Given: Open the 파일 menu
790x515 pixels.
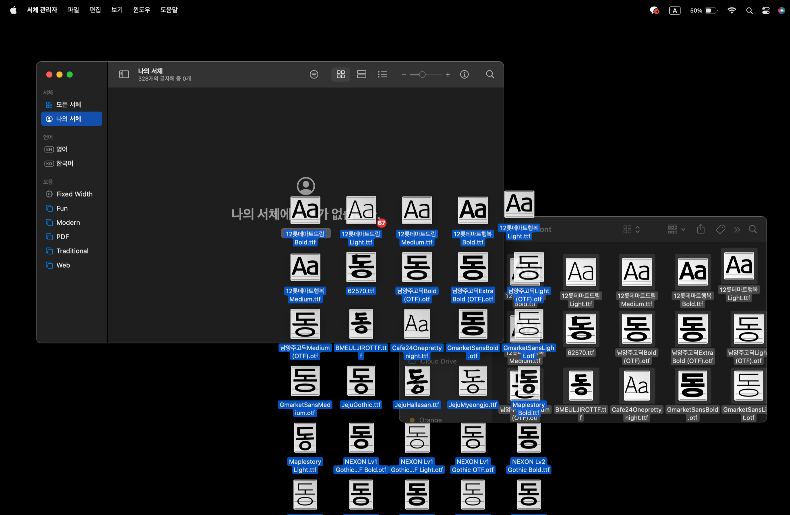Looking at the screenshot, I should pyautogui.click(x=73, y=10).
